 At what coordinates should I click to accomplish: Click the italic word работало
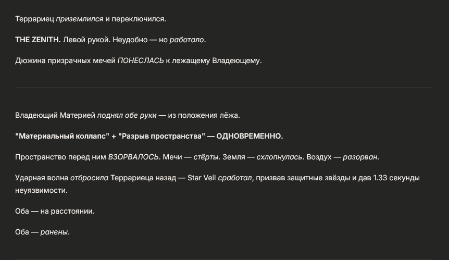coord(186,40)
